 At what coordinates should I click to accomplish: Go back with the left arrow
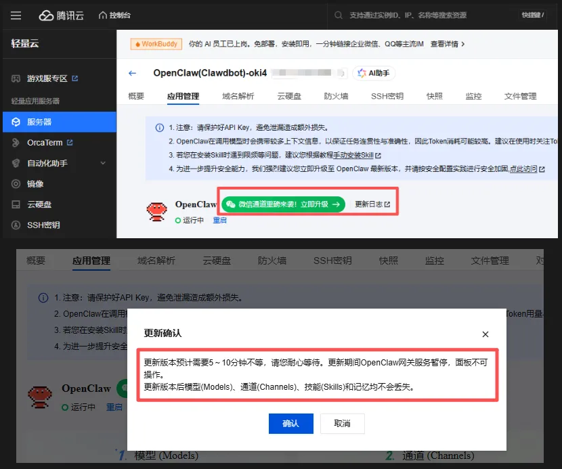pyautogui.click(x=132, y=73)
